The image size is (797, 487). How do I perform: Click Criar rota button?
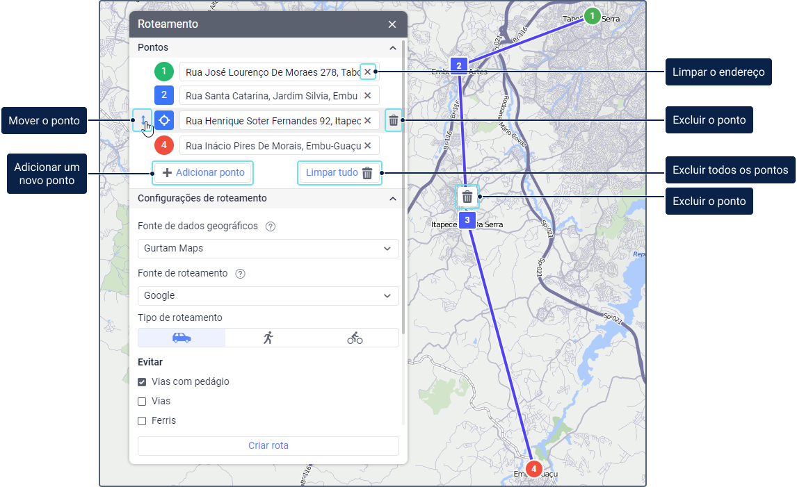click(268, 445)
